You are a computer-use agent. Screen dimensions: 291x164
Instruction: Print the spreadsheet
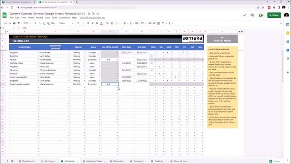tap(14, 23)
